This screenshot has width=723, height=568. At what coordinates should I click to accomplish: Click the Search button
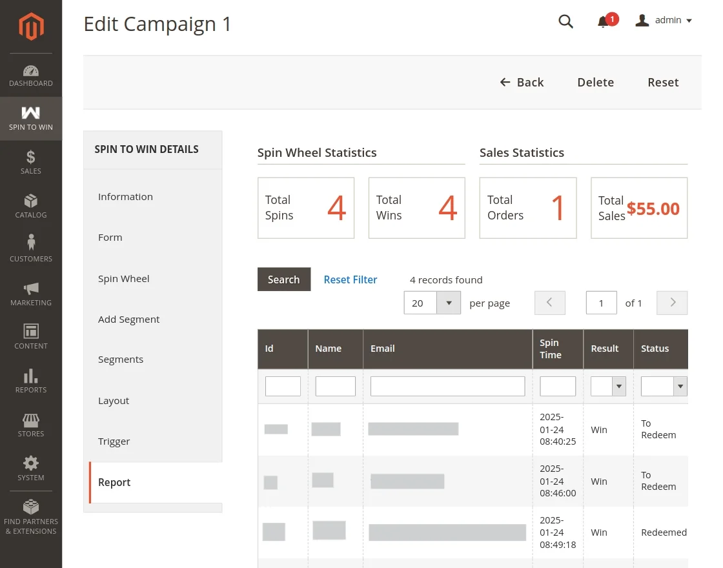pyautogui.click(x=283, y=279)
